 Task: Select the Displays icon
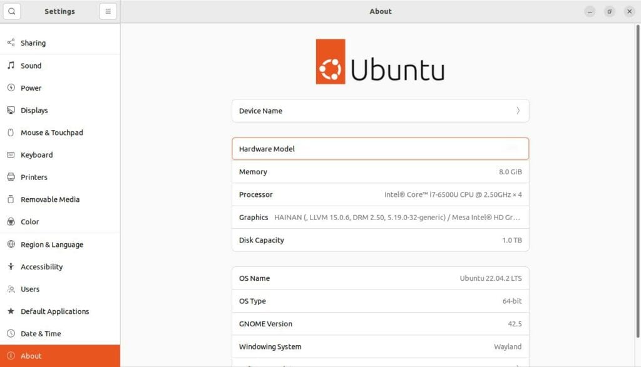10,110
